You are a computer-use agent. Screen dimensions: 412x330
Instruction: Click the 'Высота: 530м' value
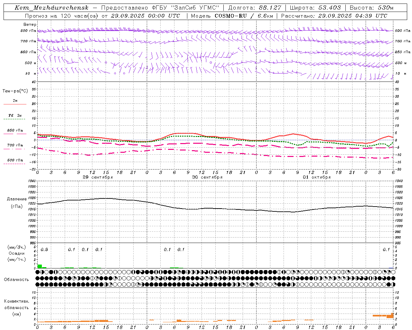[x=371, y=8]
